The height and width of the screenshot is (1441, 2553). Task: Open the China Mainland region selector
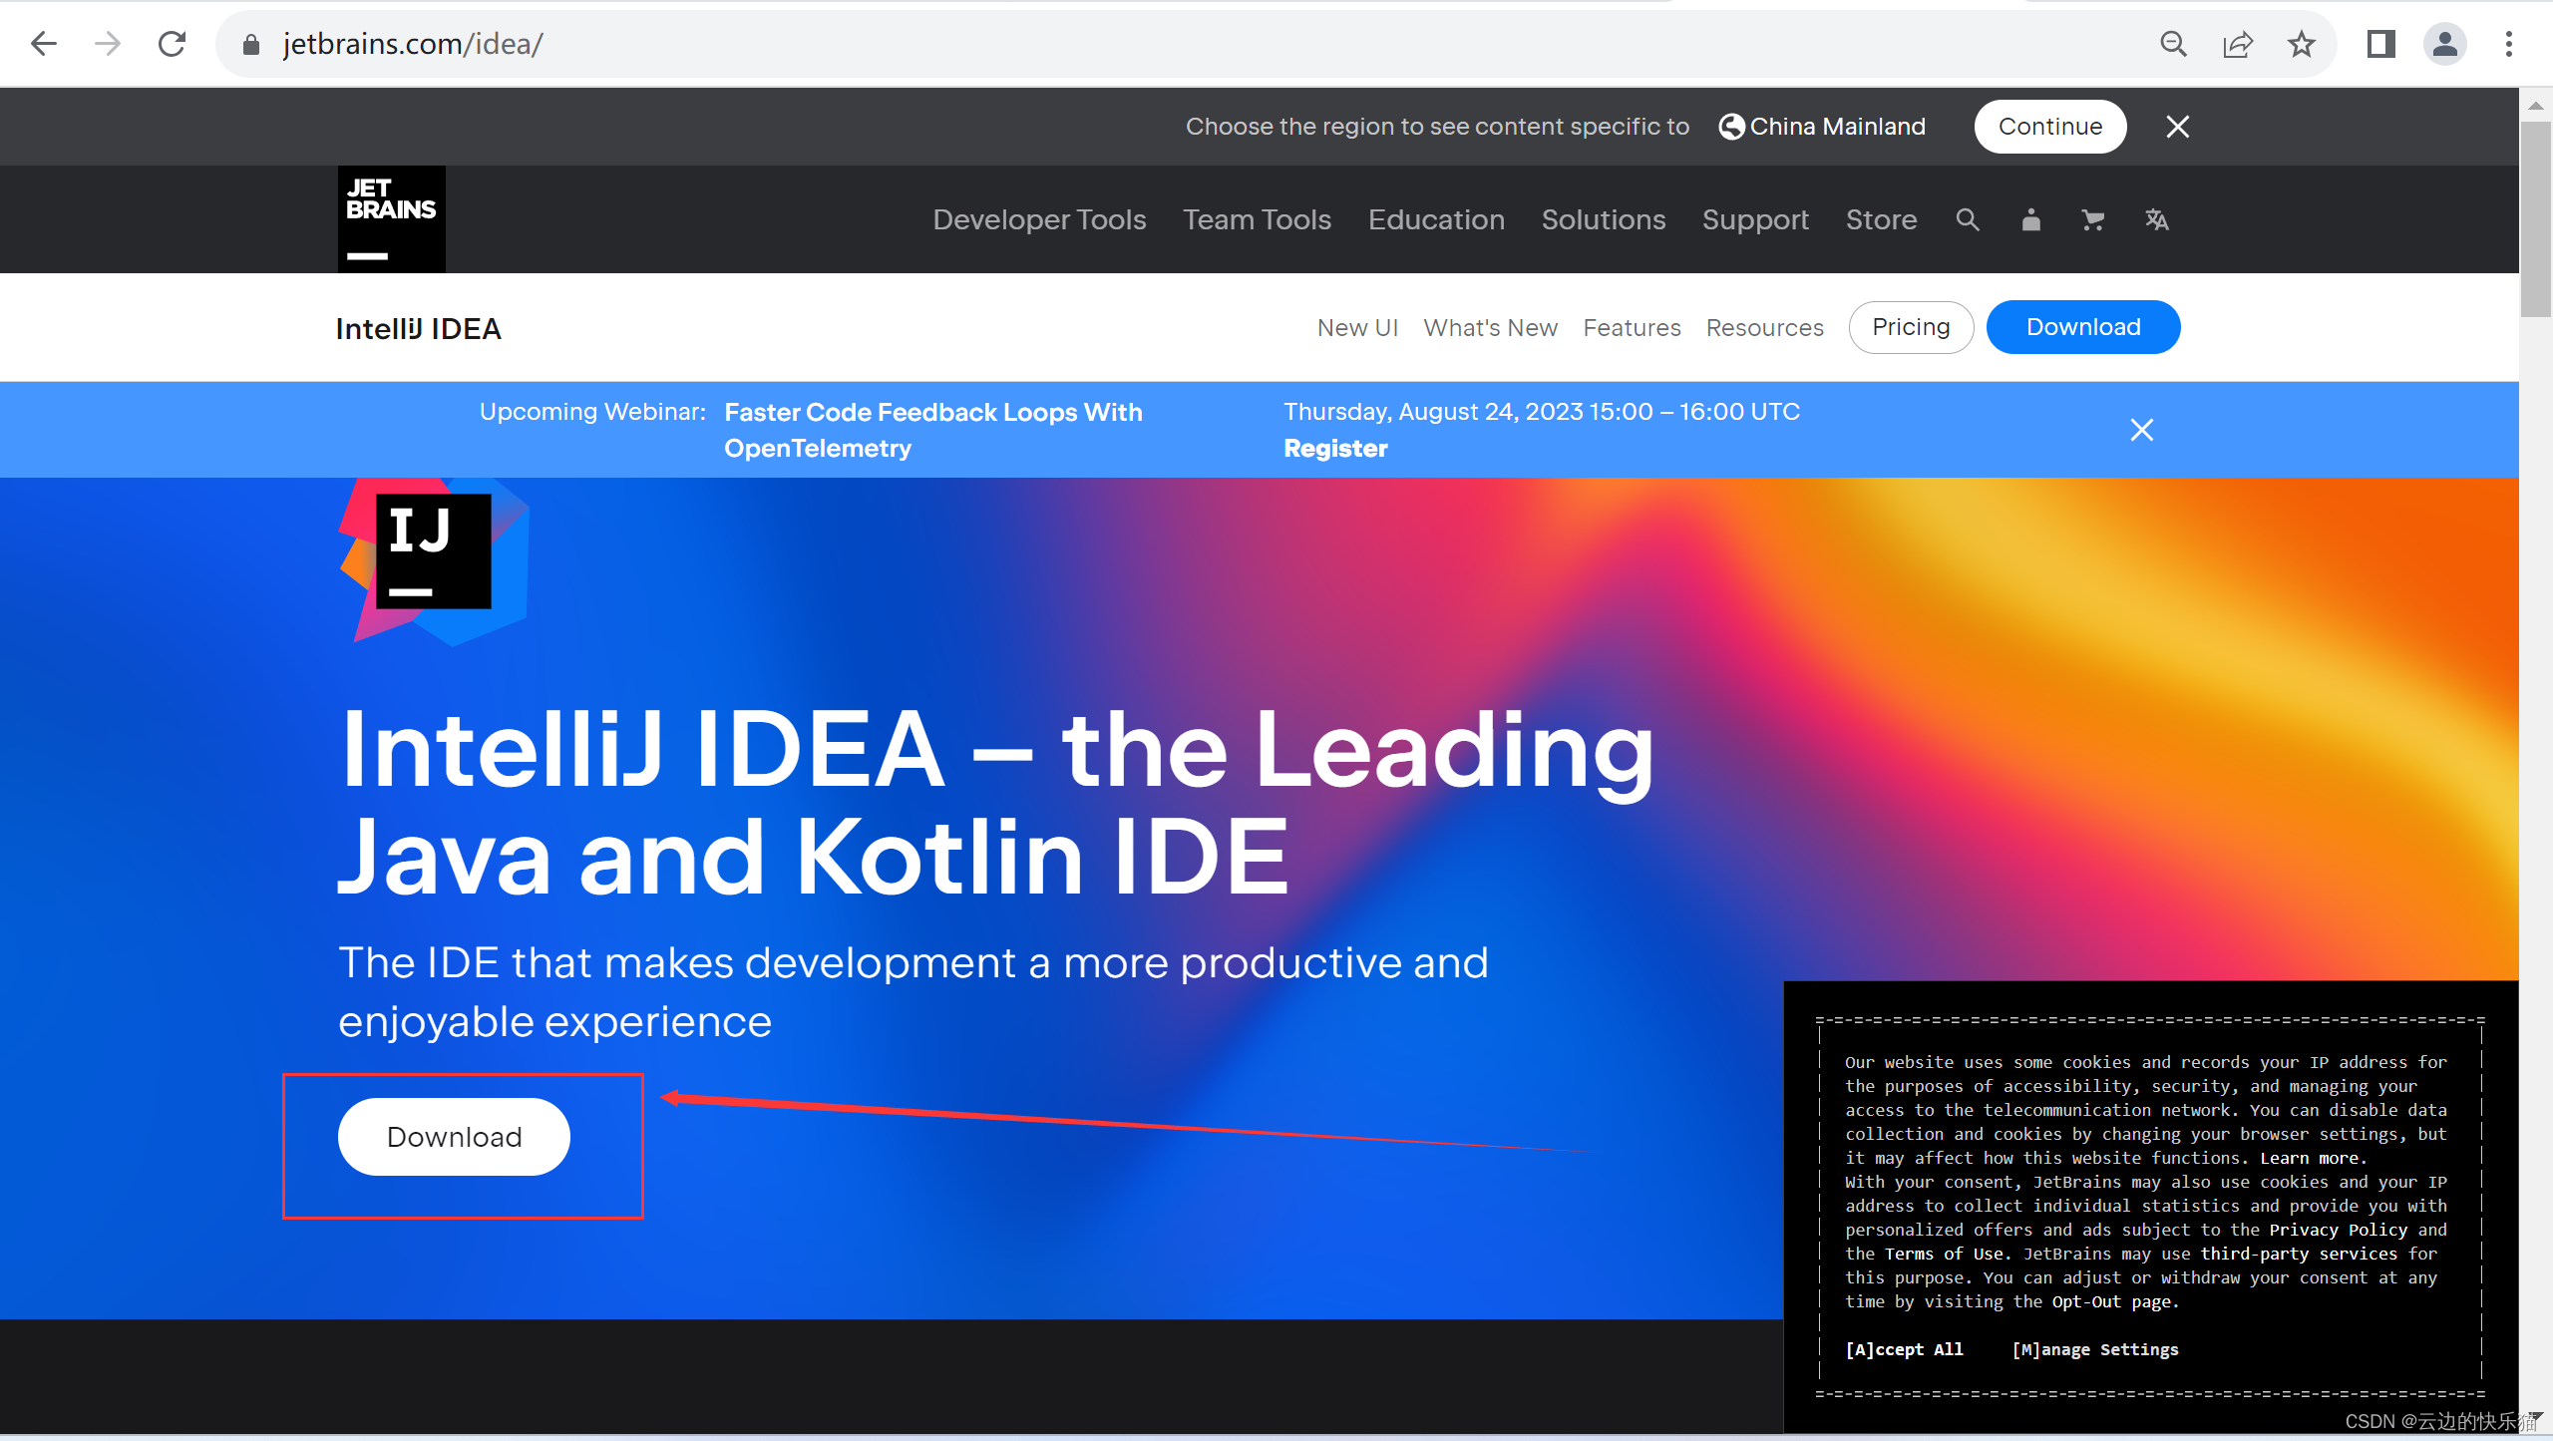[1823, 127]
